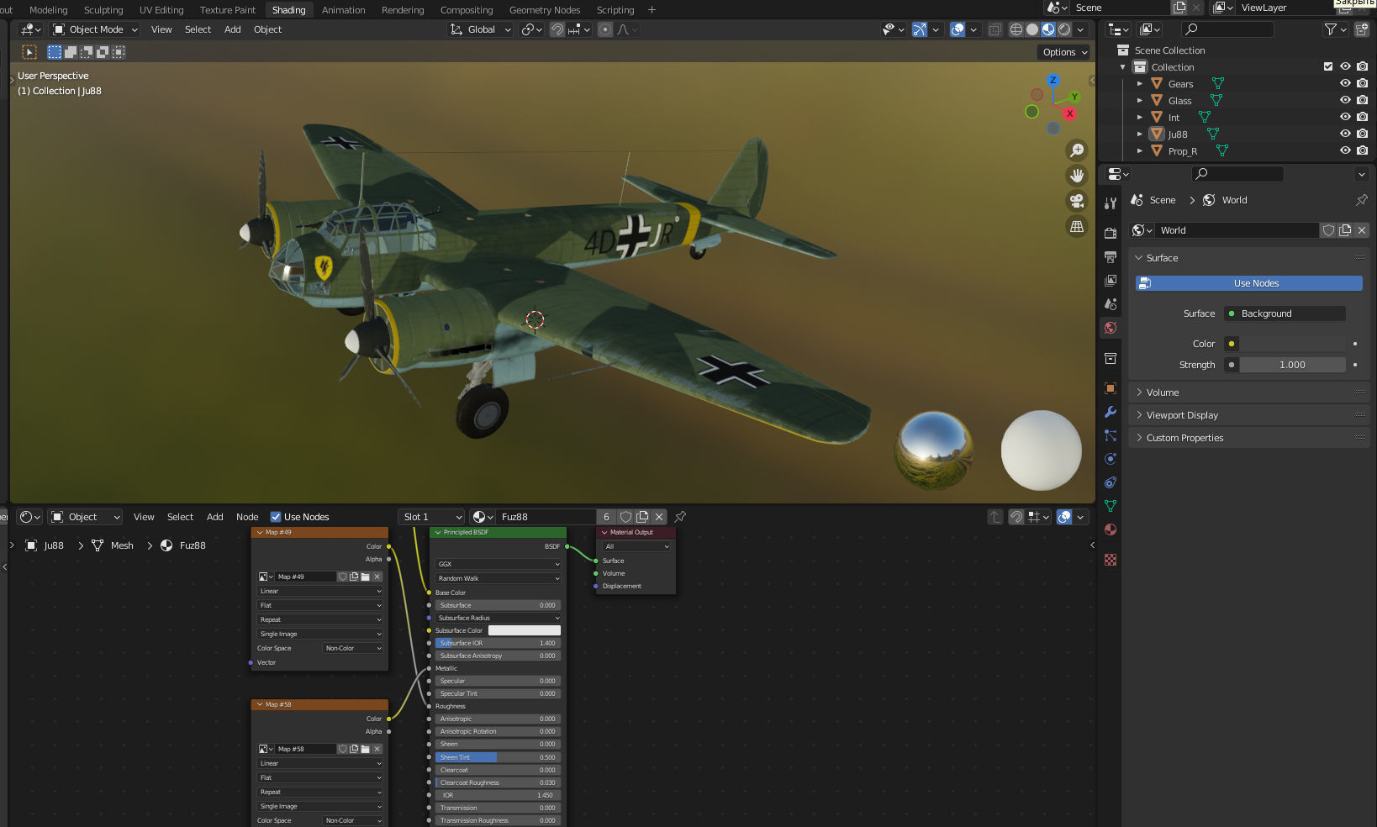Toggle viewport gizmos button

(x=920, y=29)
